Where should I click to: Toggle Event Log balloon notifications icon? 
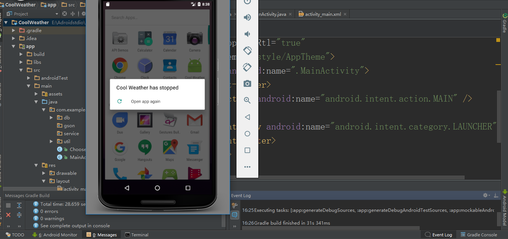pos(235,215)
